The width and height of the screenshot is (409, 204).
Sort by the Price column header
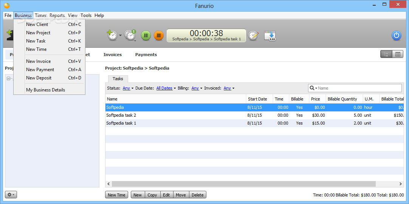(x=317, y=99)
